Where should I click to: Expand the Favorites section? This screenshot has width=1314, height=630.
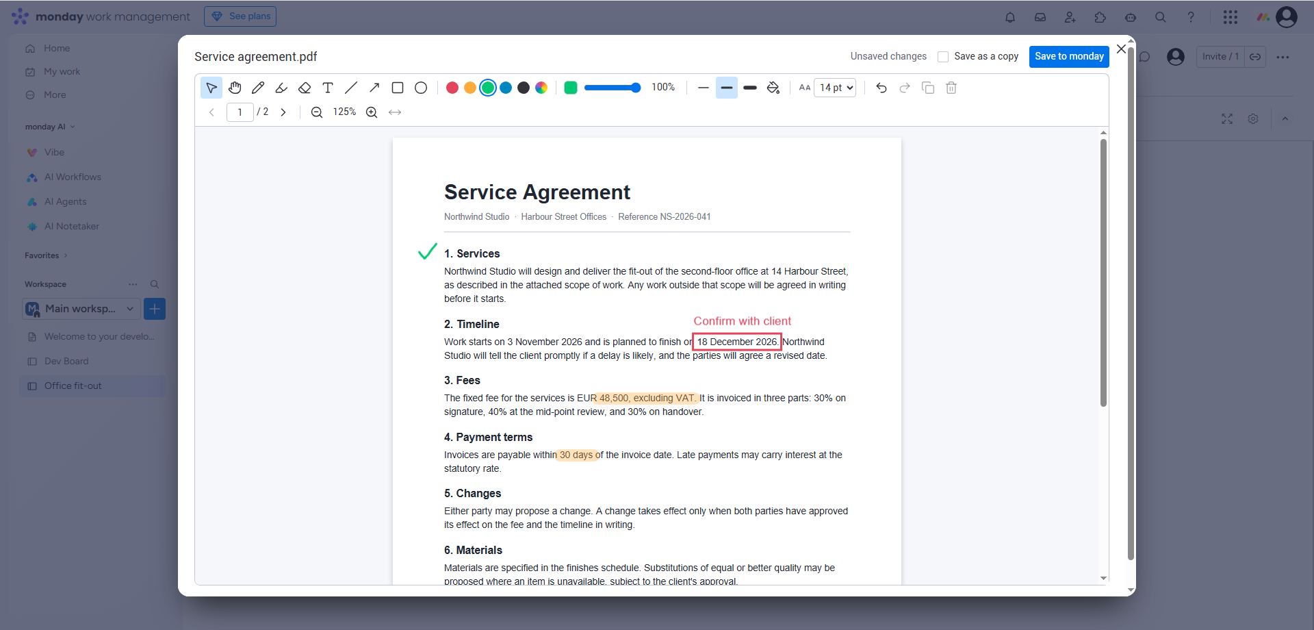point(46,255)
